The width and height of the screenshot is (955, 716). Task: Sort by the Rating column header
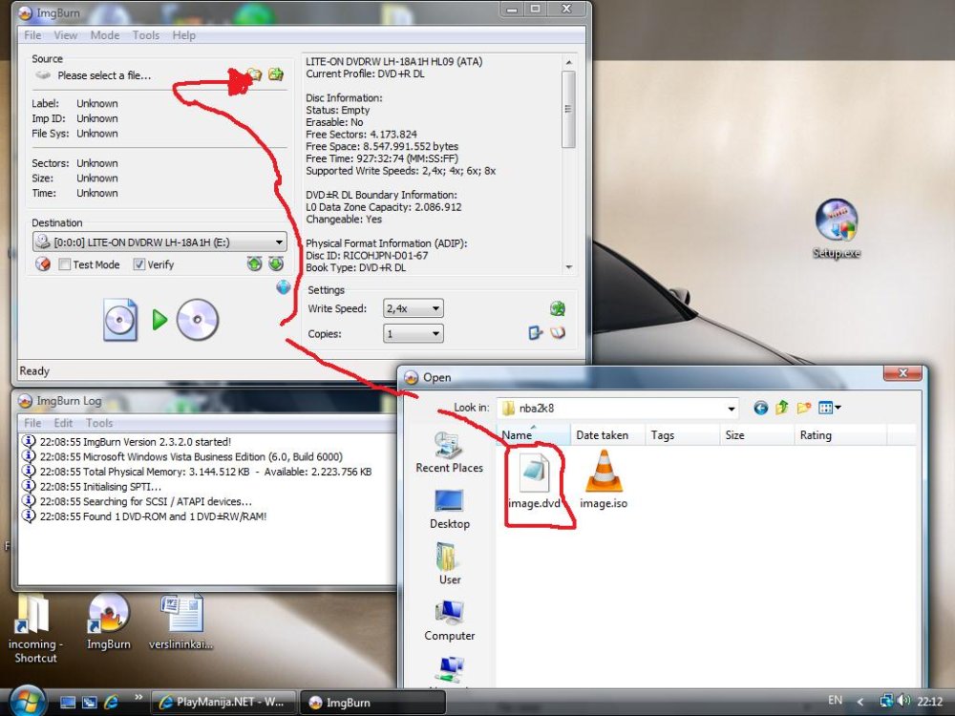click(840, 434)
